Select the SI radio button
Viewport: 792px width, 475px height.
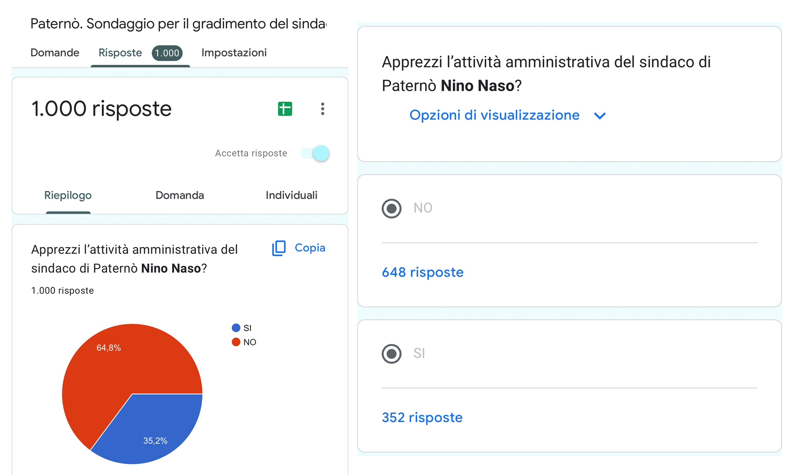pyautogui.click(x=392, y=353)
